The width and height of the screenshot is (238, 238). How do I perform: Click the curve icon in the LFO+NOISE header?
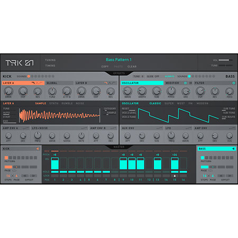[84, 128]
